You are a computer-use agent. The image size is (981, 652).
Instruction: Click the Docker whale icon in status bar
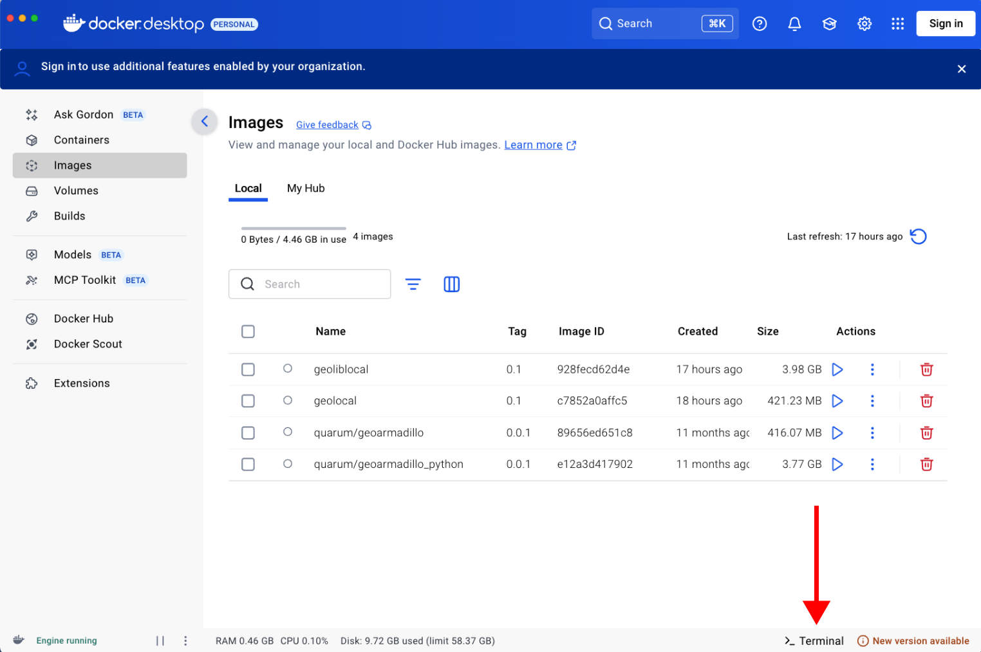[x=19, y=640]
